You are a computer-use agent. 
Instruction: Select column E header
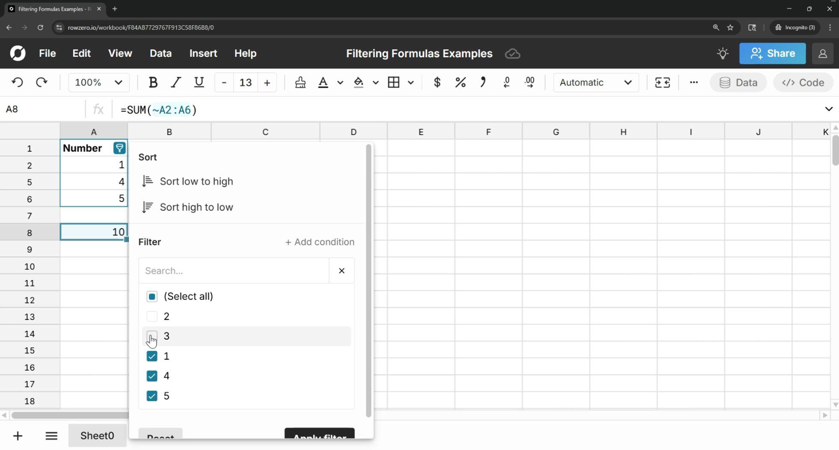point(421,132)
